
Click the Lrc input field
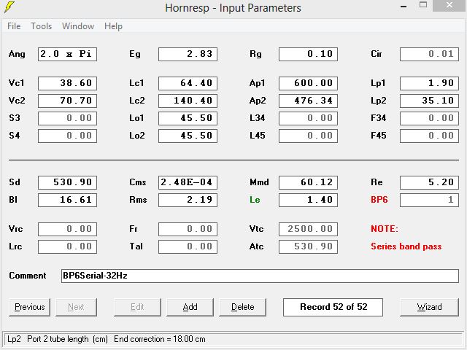point(67,246)
